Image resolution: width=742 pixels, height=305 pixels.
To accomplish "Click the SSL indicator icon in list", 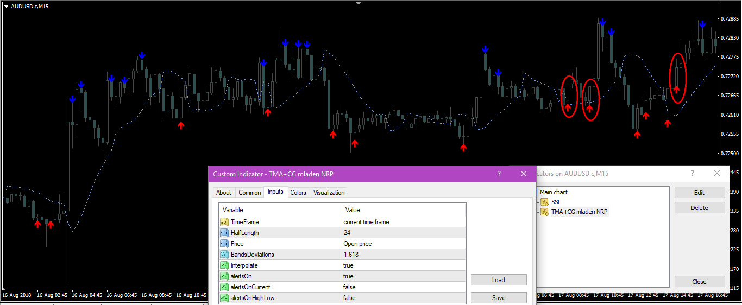I will [544, 202].
